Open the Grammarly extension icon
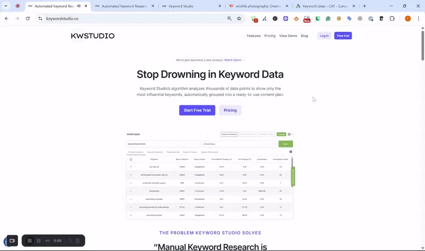This screenshot has width=425, height=251. tap(328, 19)
